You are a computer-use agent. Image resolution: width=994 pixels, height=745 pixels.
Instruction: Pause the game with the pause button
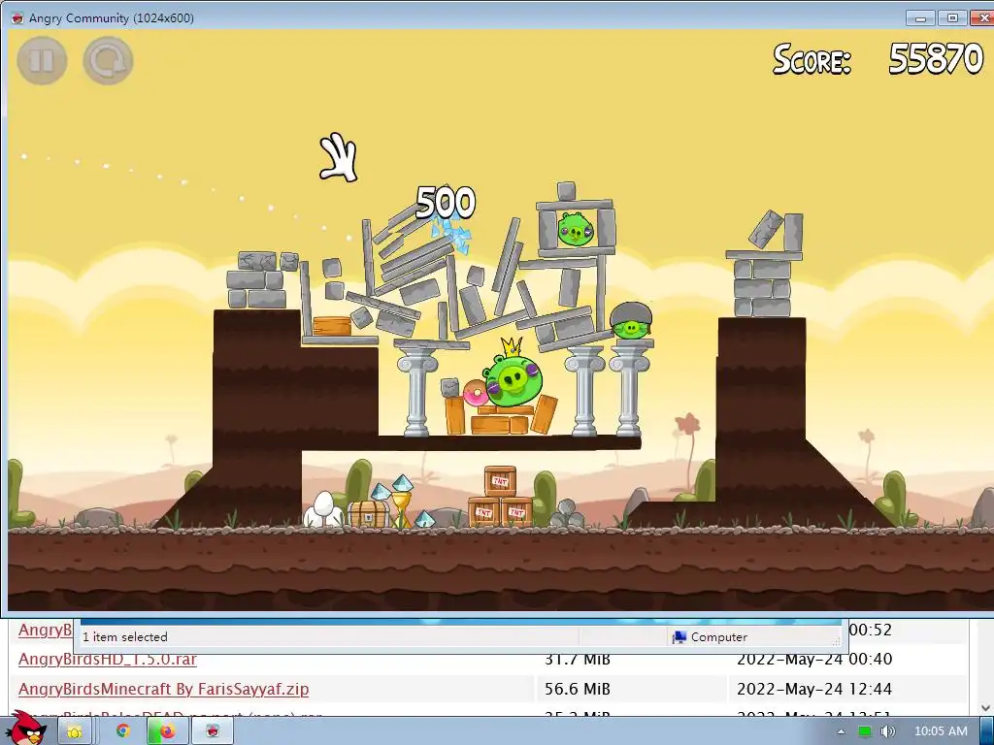click(42, 60)
